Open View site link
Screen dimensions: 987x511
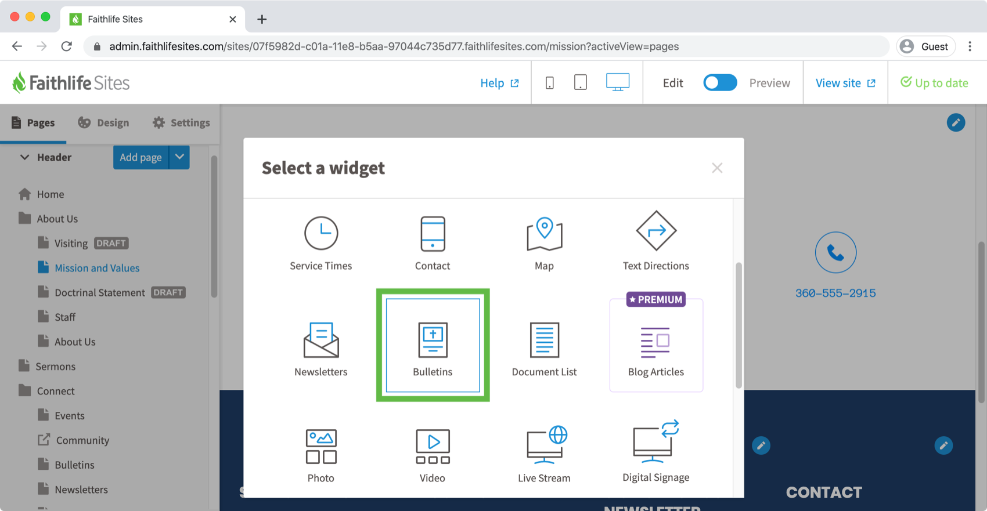click(845, 83)
